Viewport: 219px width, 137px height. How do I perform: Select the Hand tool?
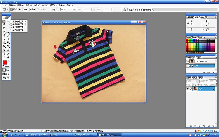coord(4,57)
